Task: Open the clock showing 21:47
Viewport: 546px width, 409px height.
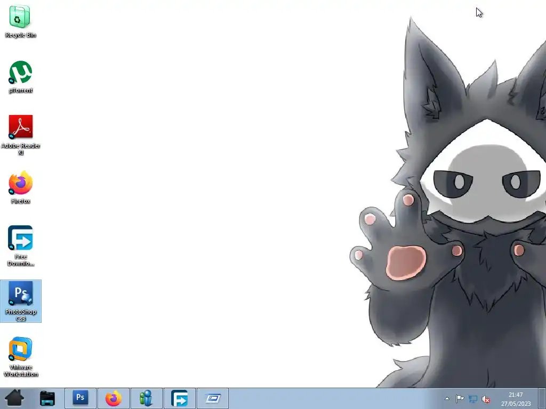Action: click(x=516, y=399)
